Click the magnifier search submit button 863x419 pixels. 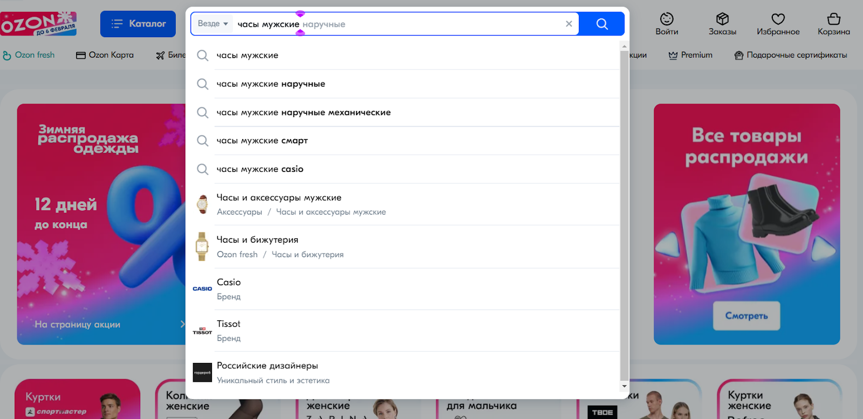tap(601, 24)
